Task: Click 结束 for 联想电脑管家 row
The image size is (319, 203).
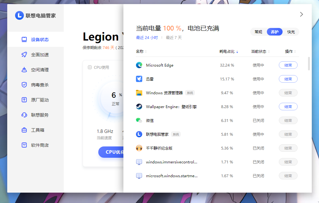Action: (288, 134)
